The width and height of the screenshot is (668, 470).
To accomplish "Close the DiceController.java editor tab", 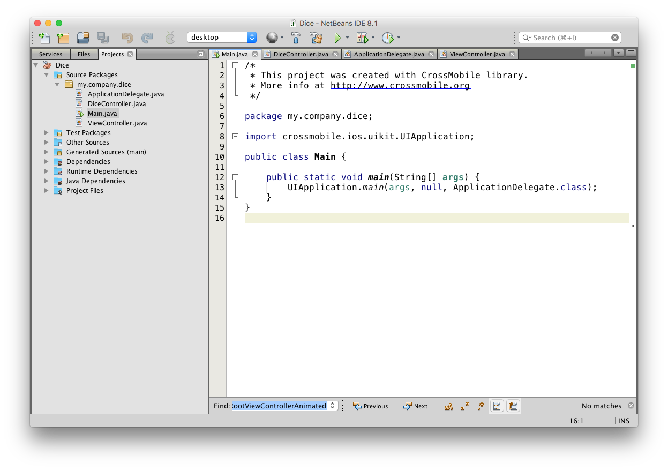I will [x=335, y=54].
